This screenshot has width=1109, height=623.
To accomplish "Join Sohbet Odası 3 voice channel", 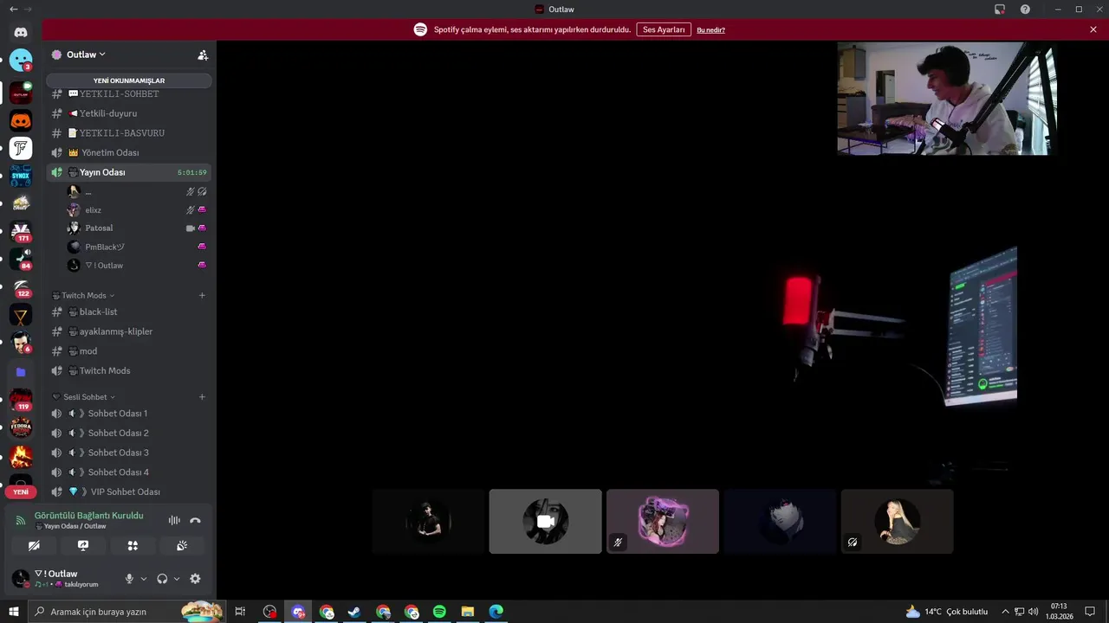I will coord(129,453).
